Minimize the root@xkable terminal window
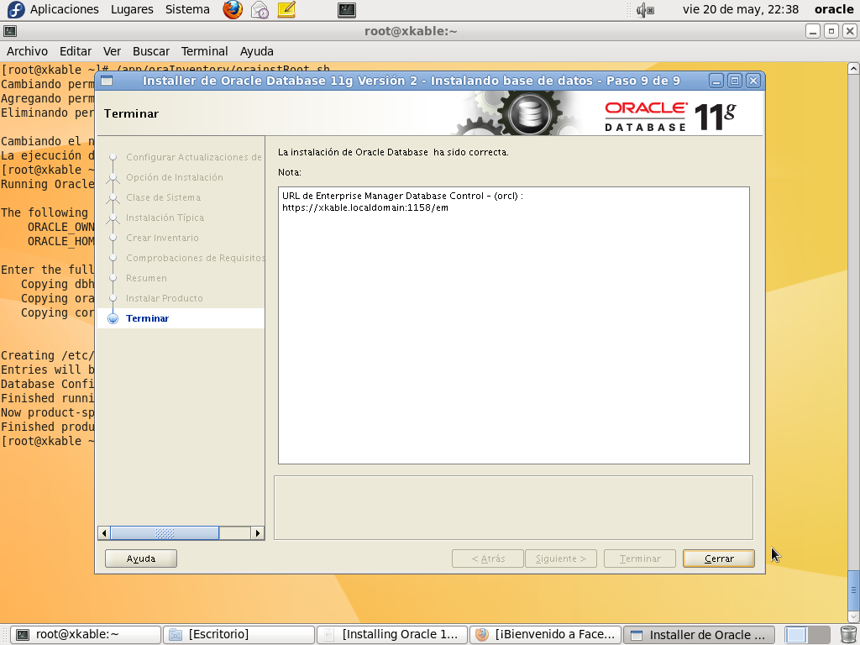 pos(813,31)
